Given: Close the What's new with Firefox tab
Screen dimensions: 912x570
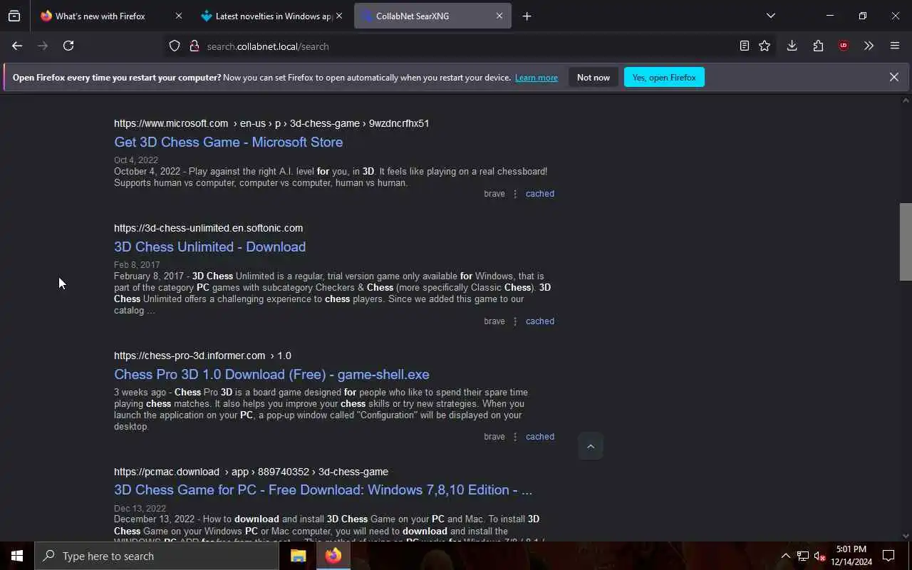Looking at the screenshot, I should point(179,16).
